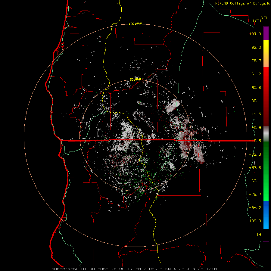Image resolution: width=271 pixels, height=271 pixels.
Task: Click the 107.8 velocity scale value
Action: [255, 34]
